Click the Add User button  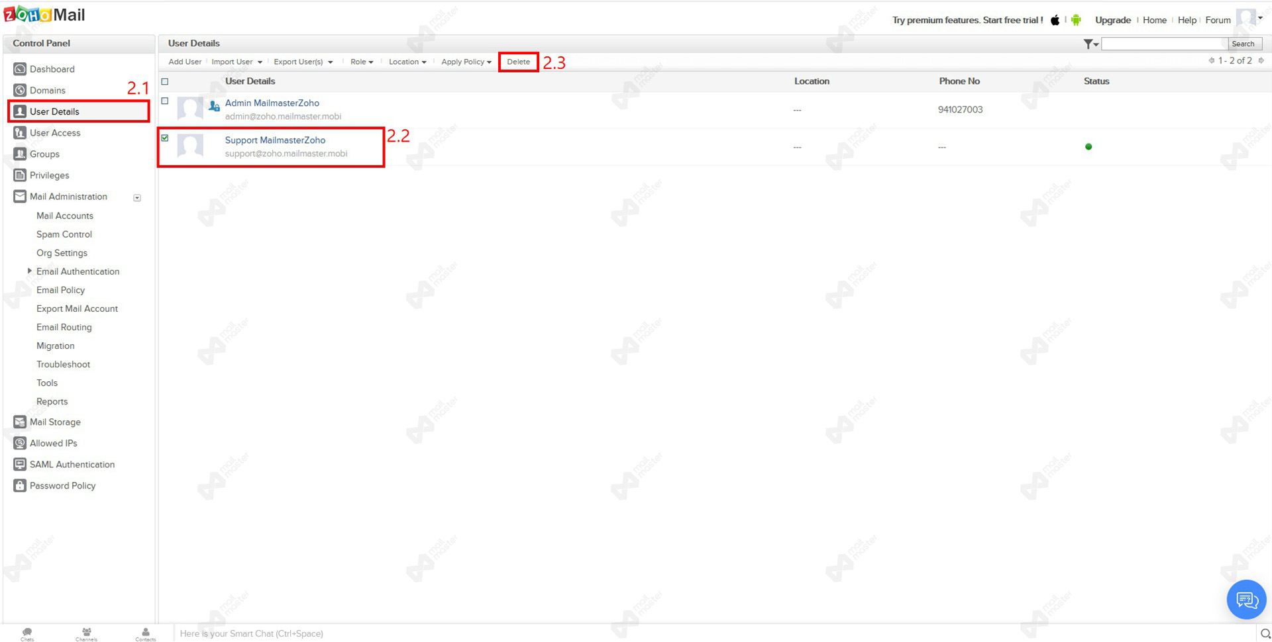185,62
